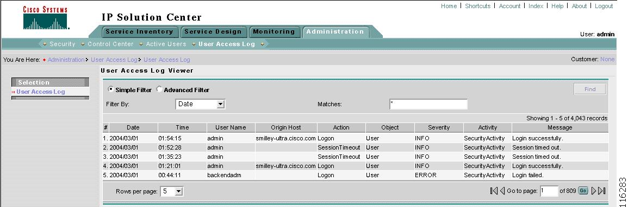Click the Customer None link
This screenshot has height=207, width=628.
click(x=607, y=59)
